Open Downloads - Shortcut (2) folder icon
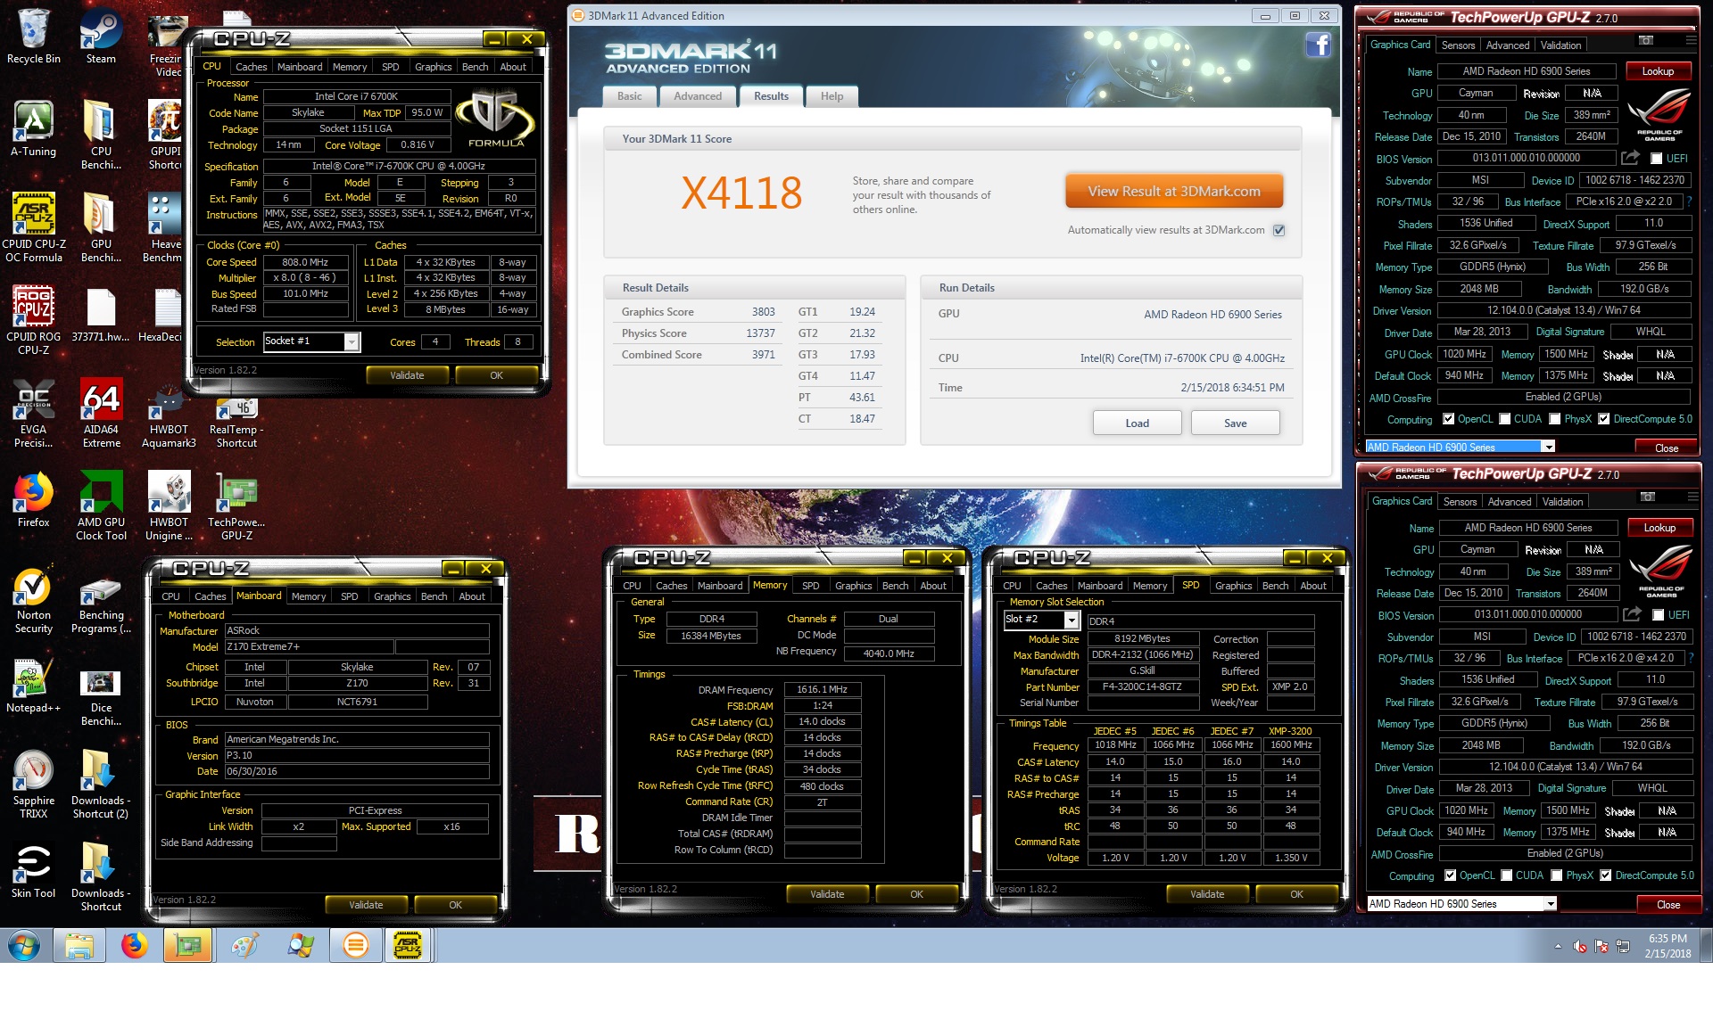This screenshot has height=1011, width=1713. pos(101,784)
